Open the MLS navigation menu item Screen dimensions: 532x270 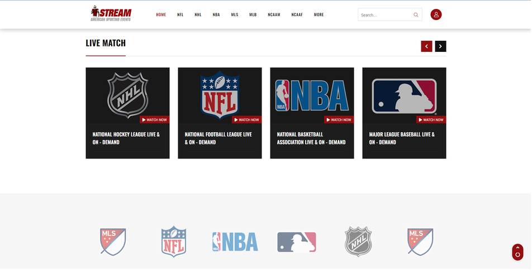235,15
